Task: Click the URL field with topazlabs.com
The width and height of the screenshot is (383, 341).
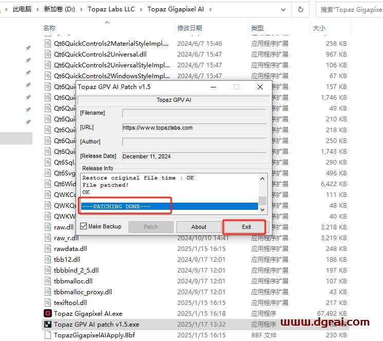Action: coord(194,128)
